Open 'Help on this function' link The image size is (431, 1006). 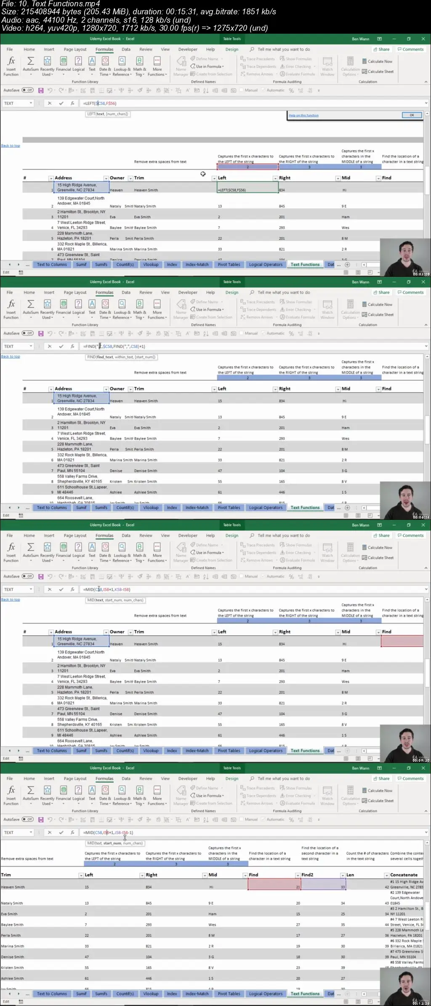[303, 115]
